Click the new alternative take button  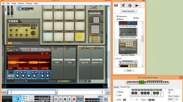pos(81,97)
